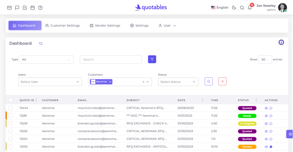Toggle dark mode moon icon
Viewport: 293px width, 152px height.
point(234,8)
